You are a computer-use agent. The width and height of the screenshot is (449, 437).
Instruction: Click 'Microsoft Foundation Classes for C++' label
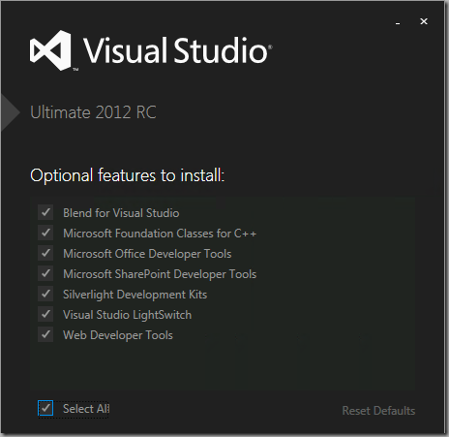point(160,234)
